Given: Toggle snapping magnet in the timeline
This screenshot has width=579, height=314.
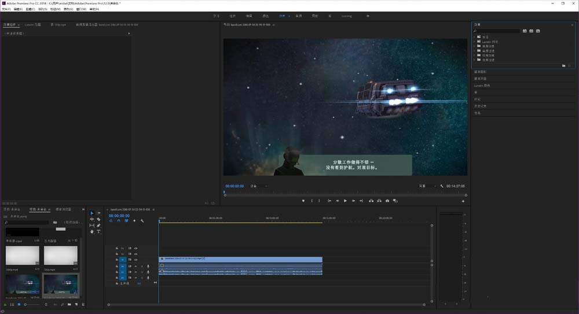Looking at the screenshot, I should click(x=119, y=221).
